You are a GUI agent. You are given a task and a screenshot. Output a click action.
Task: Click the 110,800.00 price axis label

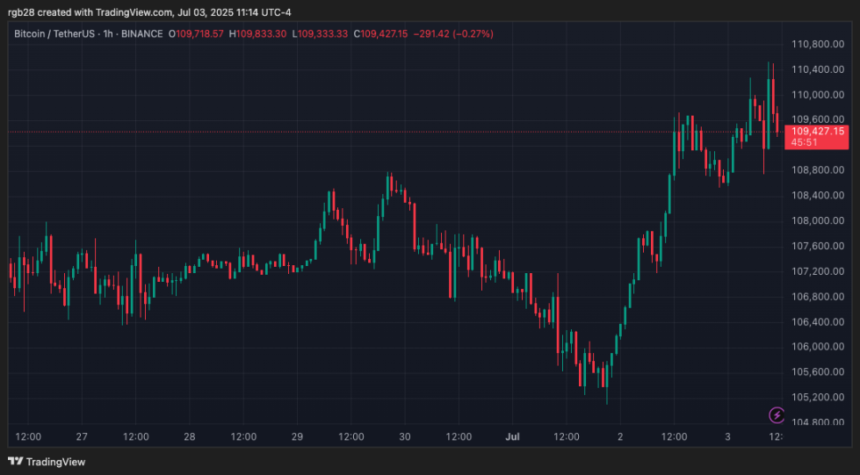[812, 44]
